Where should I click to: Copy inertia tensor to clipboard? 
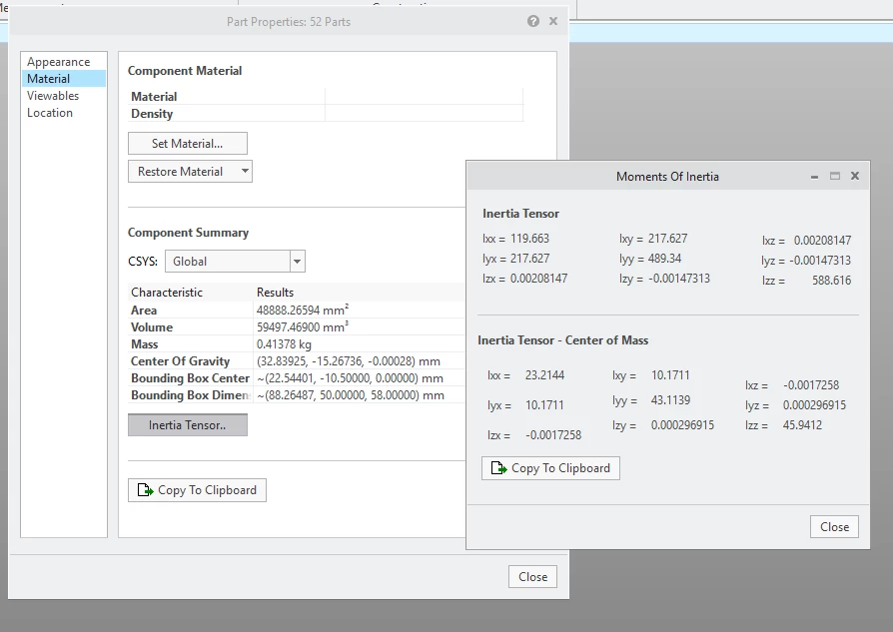[x=550, y=468]
